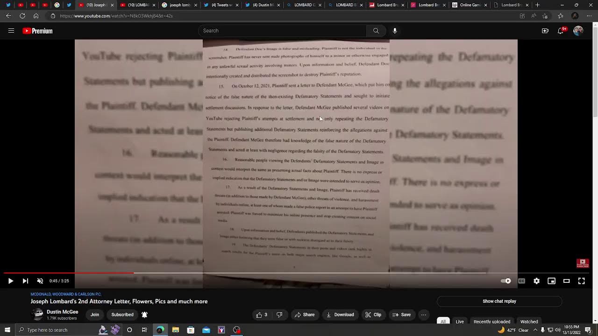This screenshot has height=336, width=598.
Task: Create a Clip of the video
Action: click(373, 315)
